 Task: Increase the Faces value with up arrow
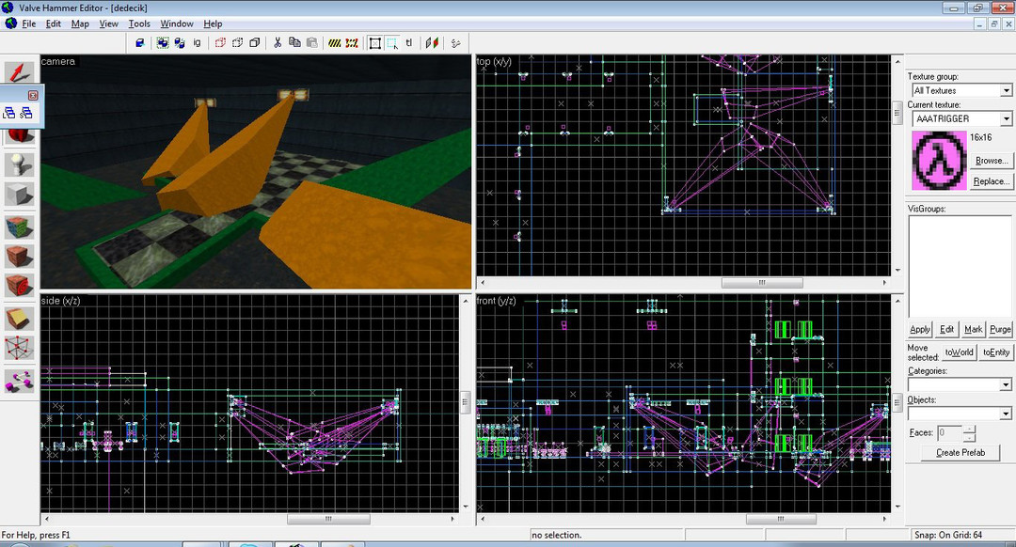click(969, 429)
